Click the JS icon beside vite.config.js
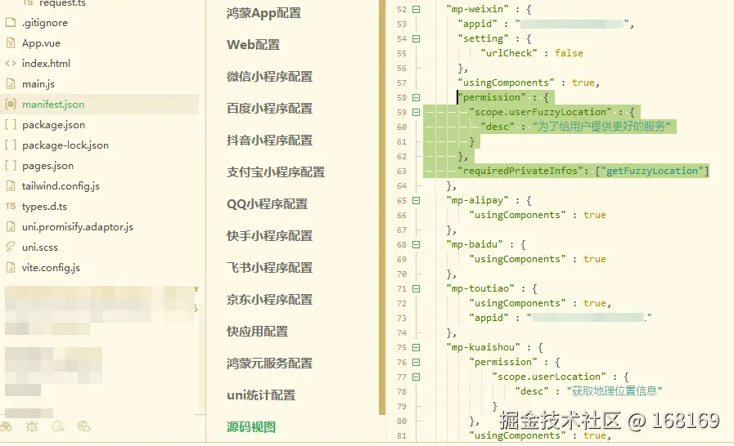The image size is (734, 446). [x=11, y=267]
